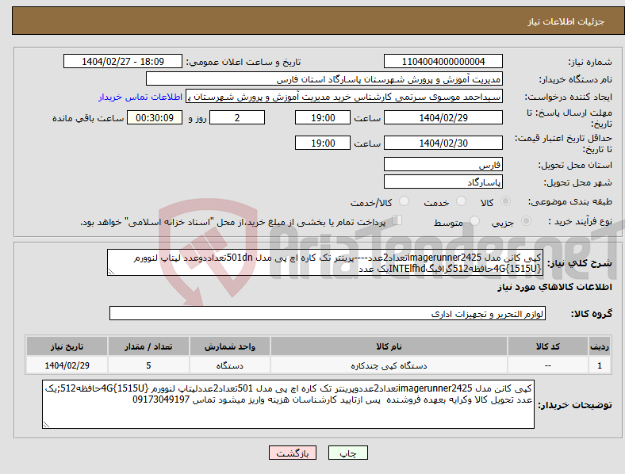The image size is (625, 474).
Task: Click the گروه کالا field
Action: (328, 313)
